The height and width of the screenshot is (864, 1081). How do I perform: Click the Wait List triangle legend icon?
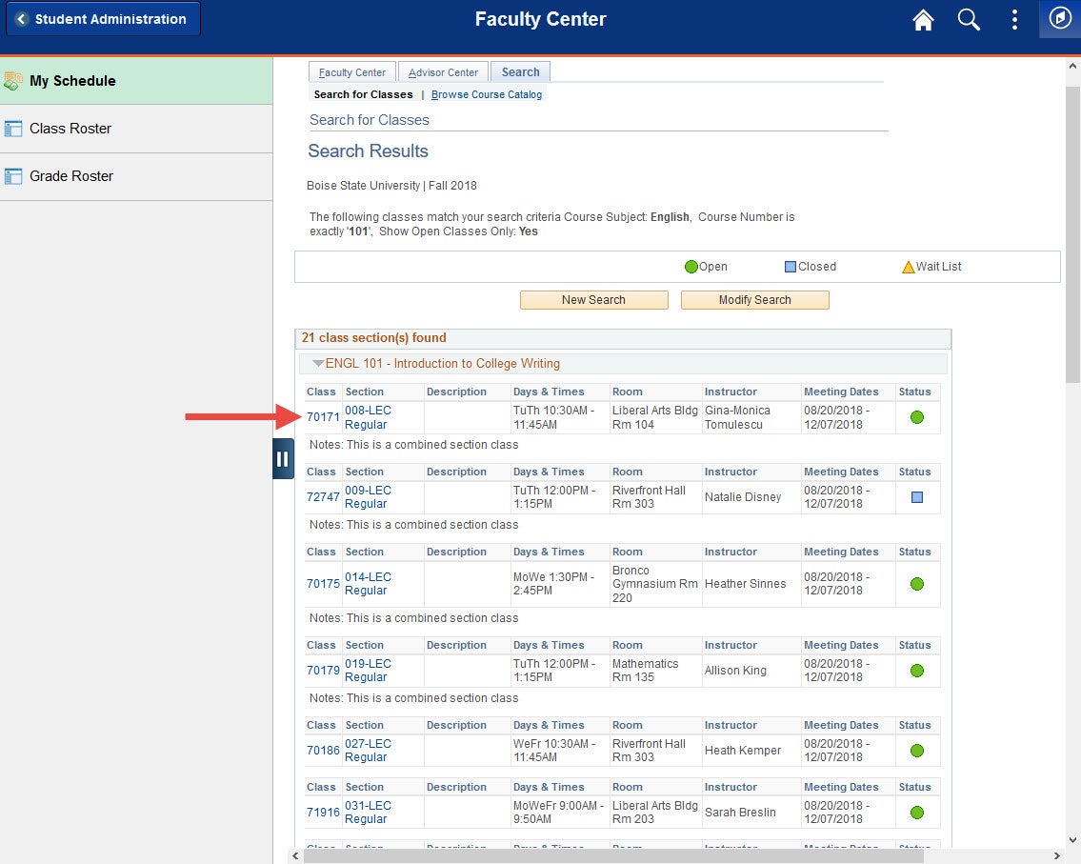click(x=908, y=267)
